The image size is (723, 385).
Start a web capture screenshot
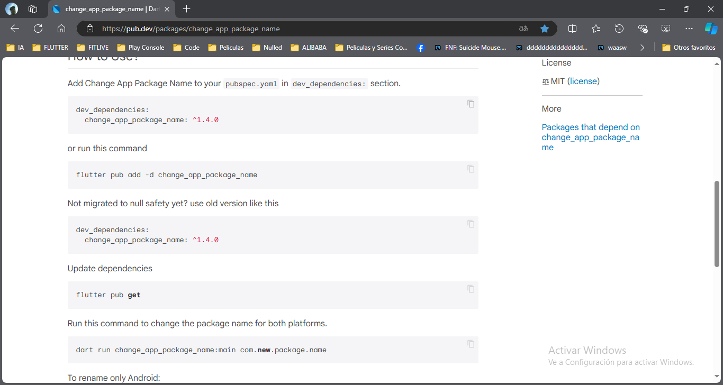click(666, 29)
